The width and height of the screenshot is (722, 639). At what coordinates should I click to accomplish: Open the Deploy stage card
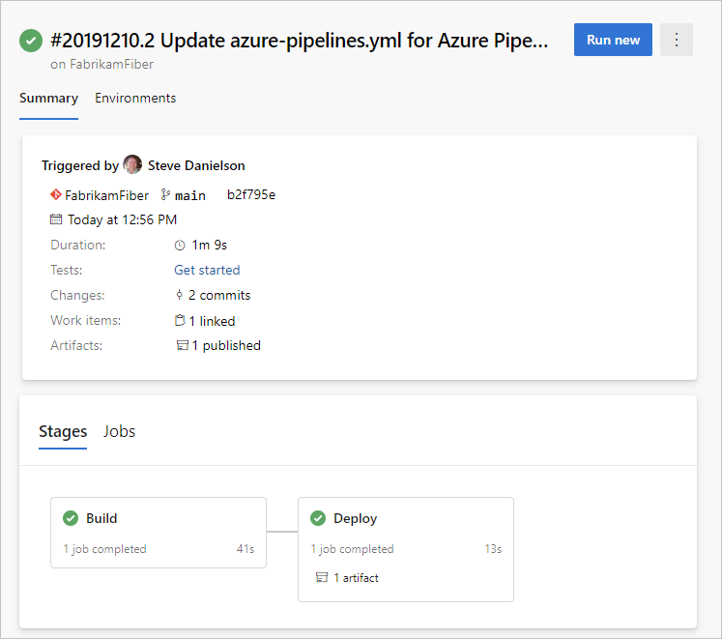pos(406,549)
